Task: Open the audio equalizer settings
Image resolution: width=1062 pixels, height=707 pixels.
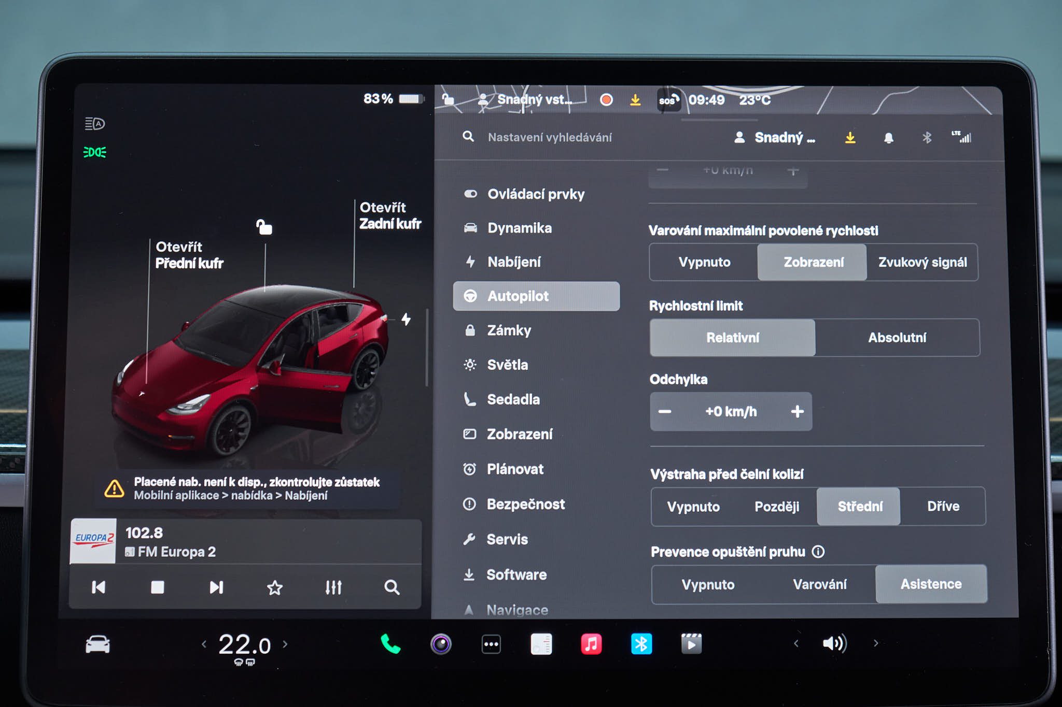Action: (x=333, y=587)
